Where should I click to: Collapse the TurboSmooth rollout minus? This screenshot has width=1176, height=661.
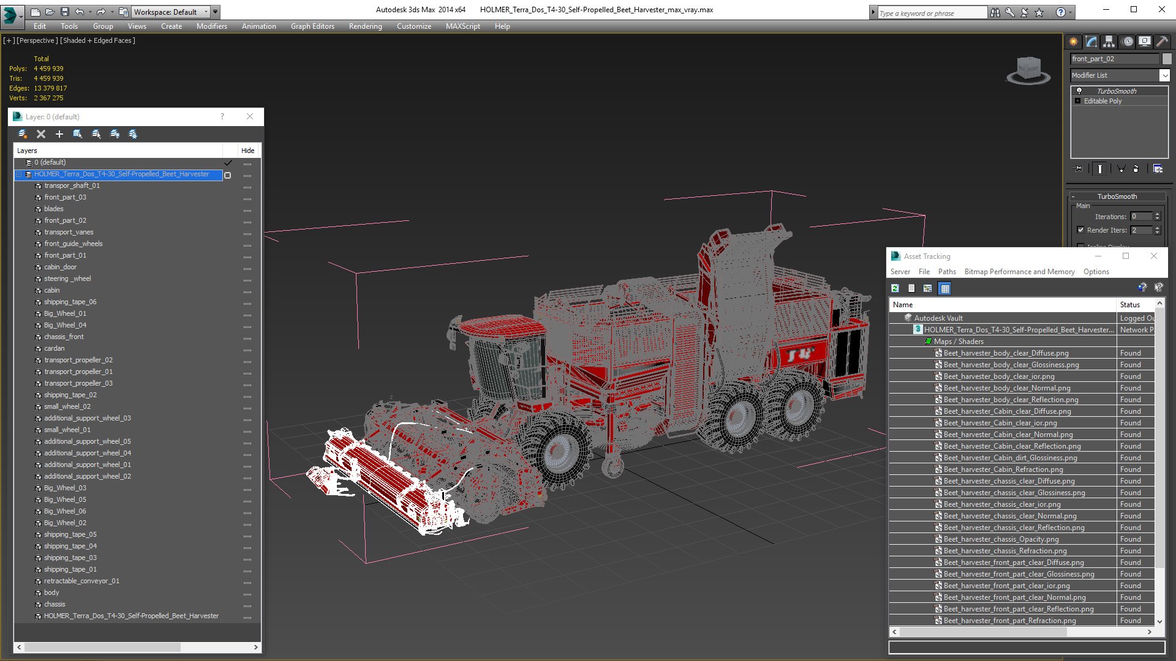[1073, 196]
